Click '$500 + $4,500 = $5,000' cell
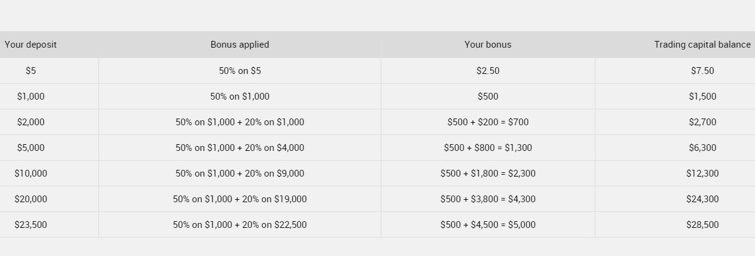This screenshot has height=256, width=755. coord(488,225)
